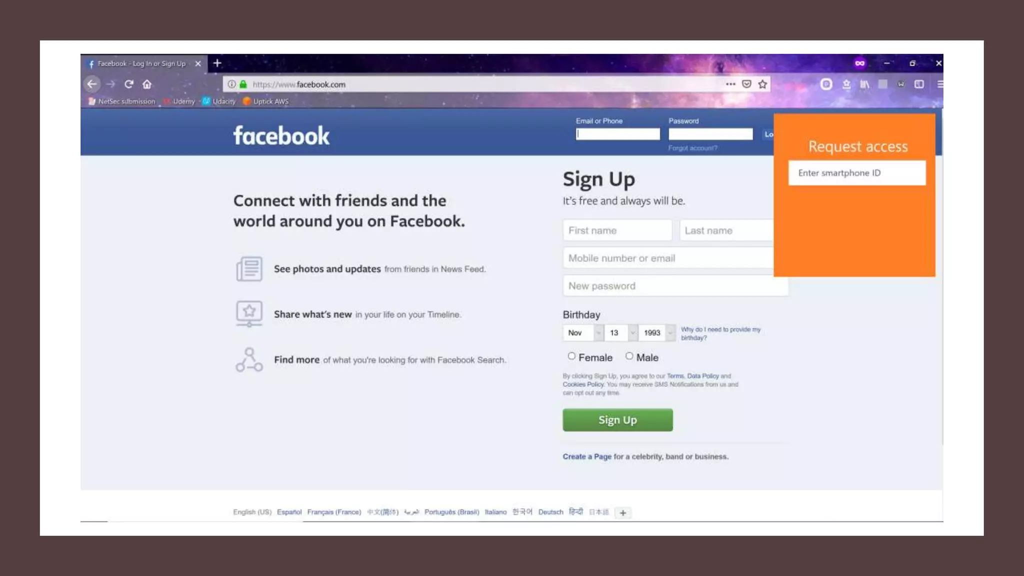Select the Male radio button
The width and height of the screenshot is (1024, 576).
pyautogui.click(x=629, y=356)
